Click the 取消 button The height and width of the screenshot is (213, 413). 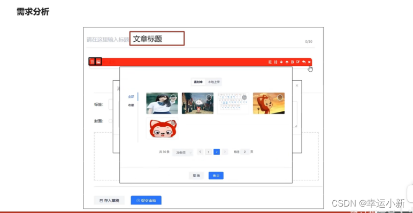coord(196,176)
